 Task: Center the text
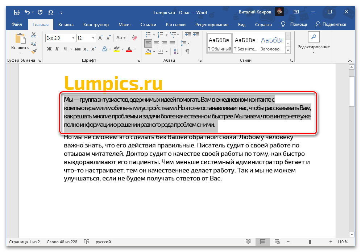pos(156,43)
